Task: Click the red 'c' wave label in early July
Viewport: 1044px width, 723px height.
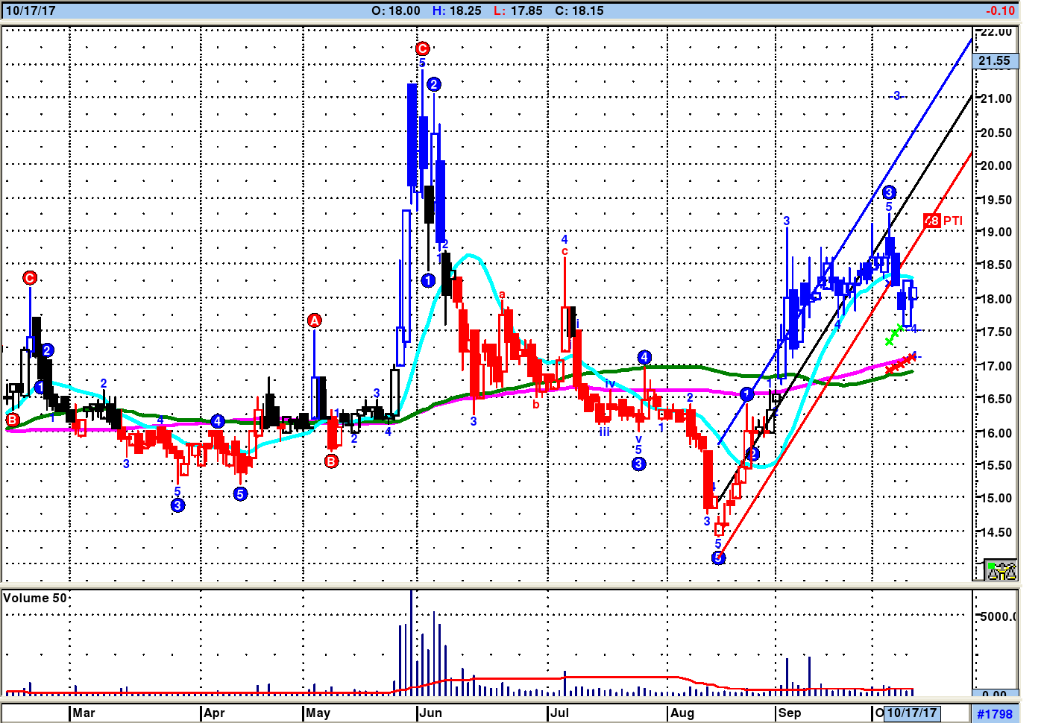Action: (565, 251)
